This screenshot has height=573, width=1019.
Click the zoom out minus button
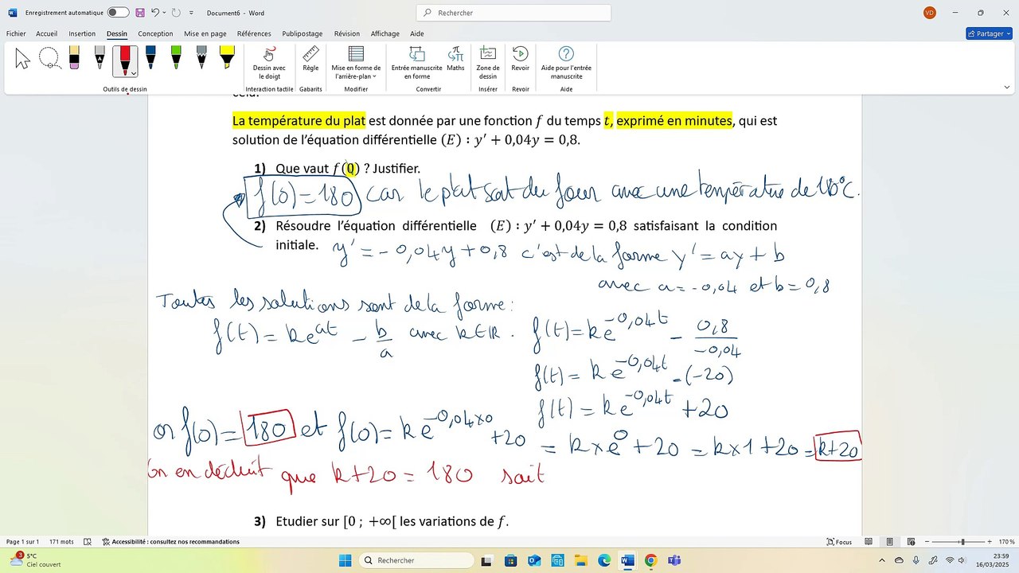point(928,542)
